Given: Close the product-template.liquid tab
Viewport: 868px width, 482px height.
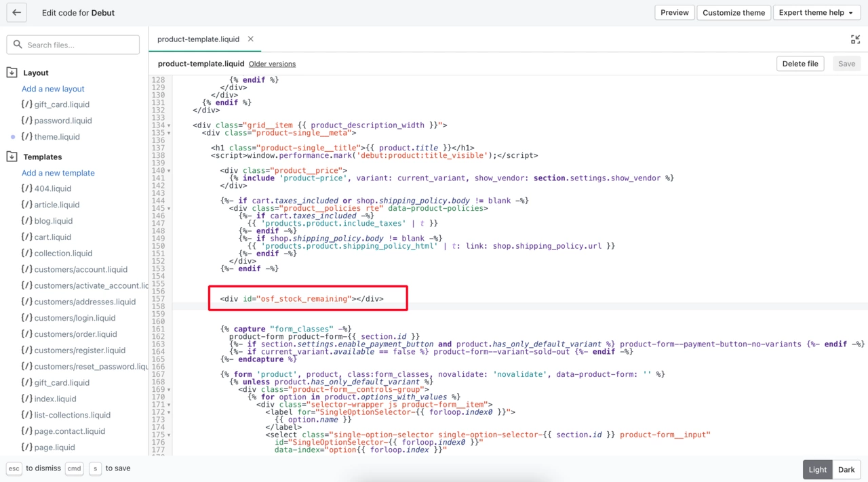Looking at the screenshot, I should click(250, 39).
